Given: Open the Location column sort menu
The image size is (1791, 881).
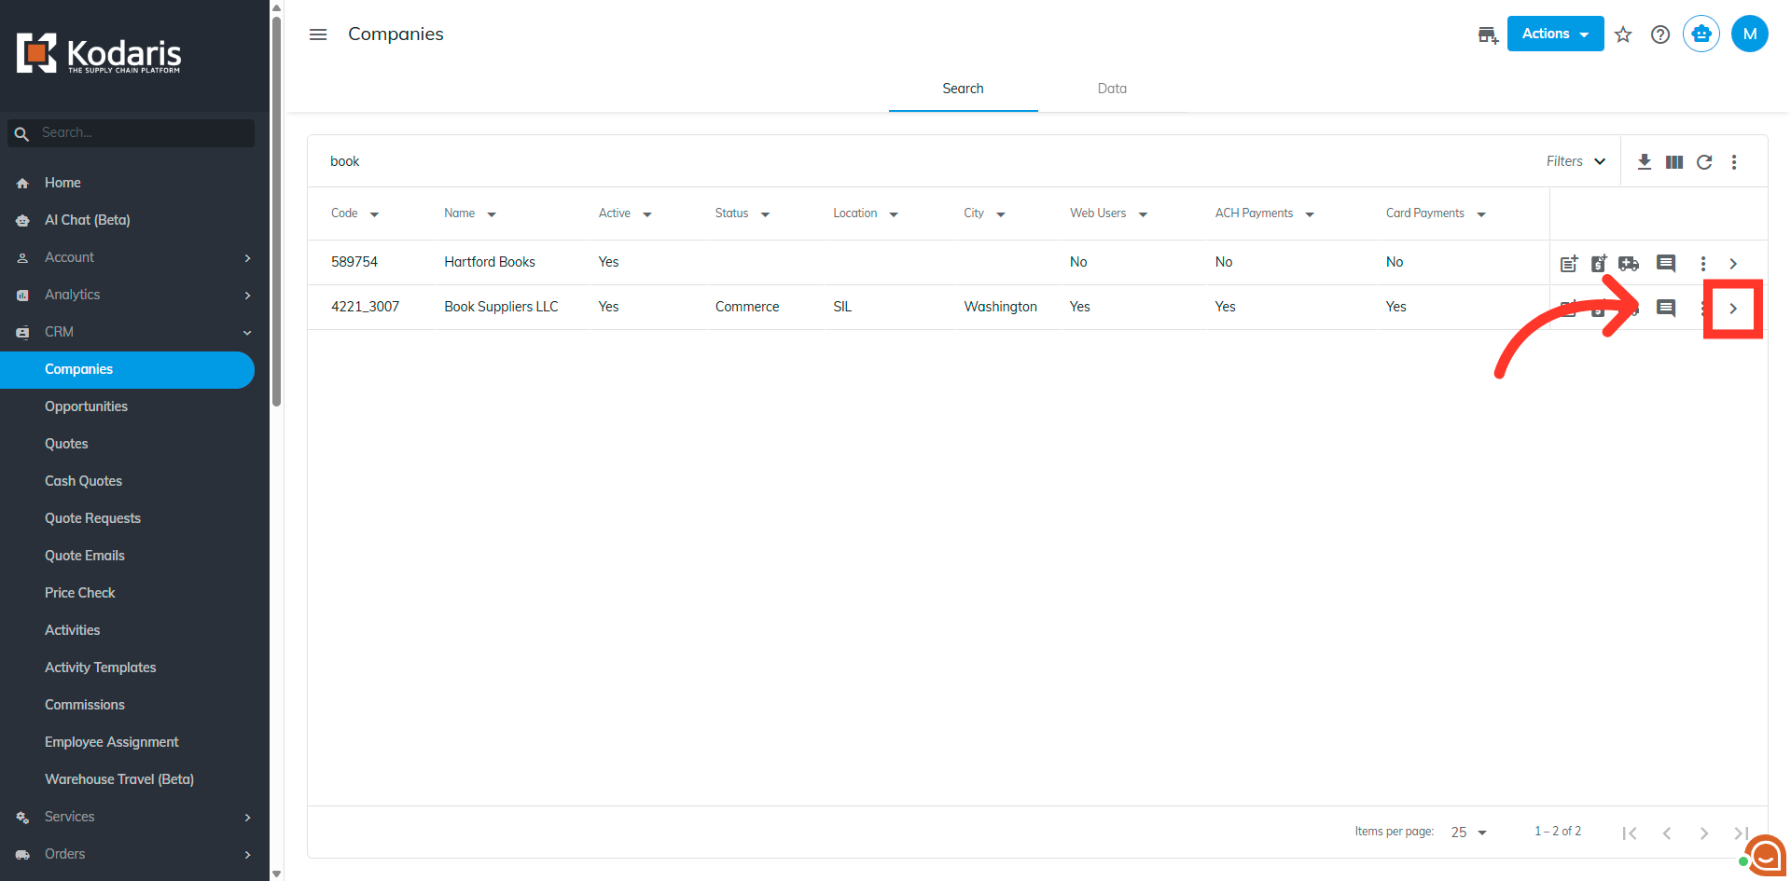Looking at the screenshot, I should tap(894, 214).
